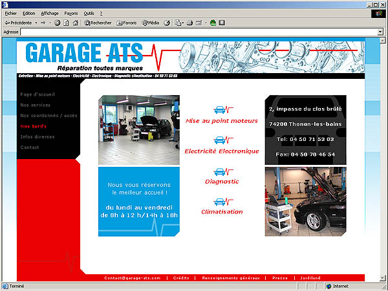The height and width of the screenshot is (291, 388).
Task: Click the Précédente back button
Action: [x=18, y=23]
